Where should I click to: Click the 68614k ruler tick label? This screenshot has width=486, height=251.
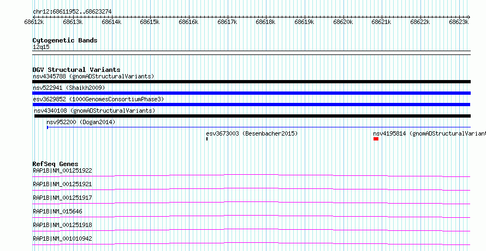tap(111, 22)
